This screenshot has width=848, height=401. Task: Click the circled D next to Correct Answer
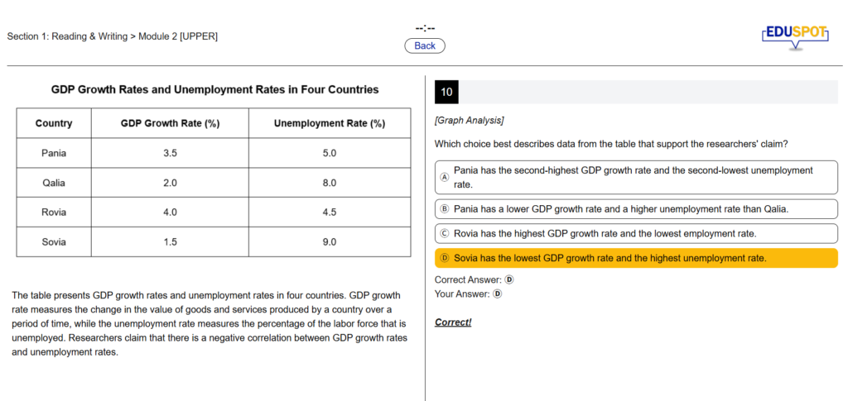(x=509, y=279)
